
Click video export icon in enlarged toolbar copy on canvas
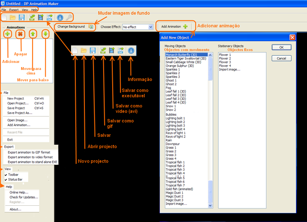pyautogui.click(x=112, y=51)
